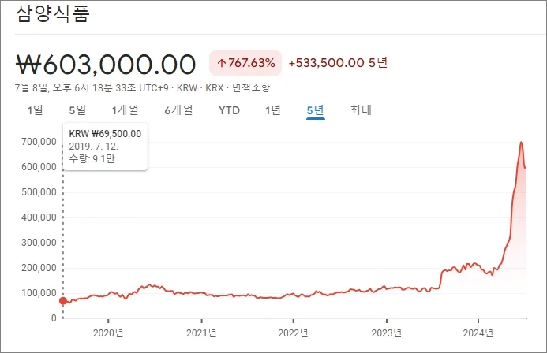Click the 2023년 x-axis label
Screen dimensions: 547x353
click(x=387, y=333)
